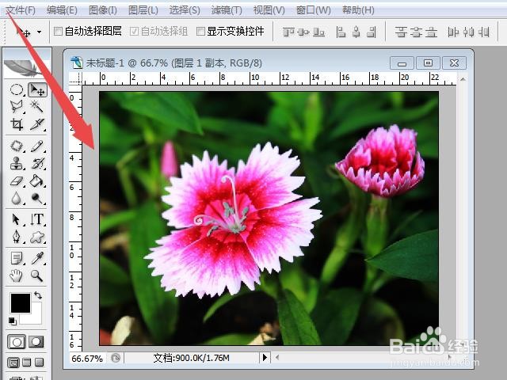Select the Hand tool
This screenshot has height=380, width=507.
[17, 275]
